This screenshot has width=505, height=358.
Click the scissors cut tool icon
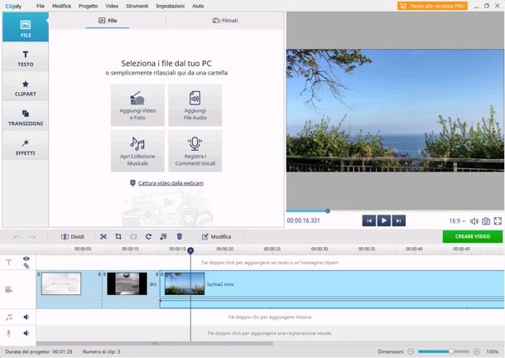click(103, 236)
